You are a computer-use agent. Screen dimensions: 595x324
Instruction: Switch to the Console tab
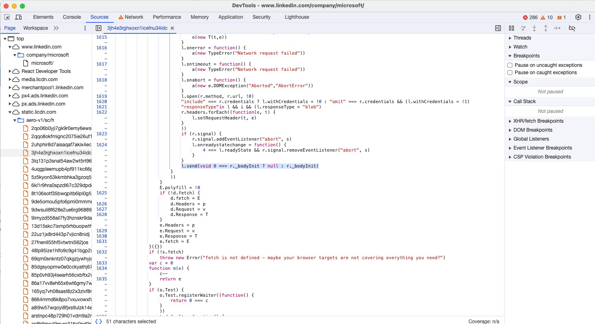coord(72,17)
